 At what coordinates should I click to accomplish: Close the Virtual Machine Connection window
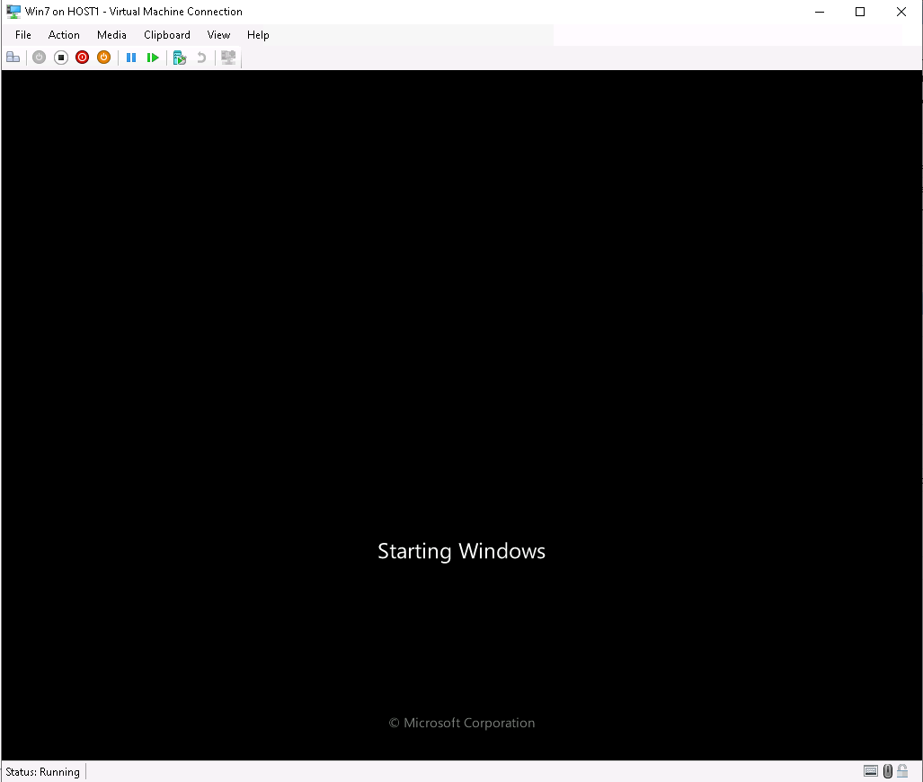[x=901, y=12]
